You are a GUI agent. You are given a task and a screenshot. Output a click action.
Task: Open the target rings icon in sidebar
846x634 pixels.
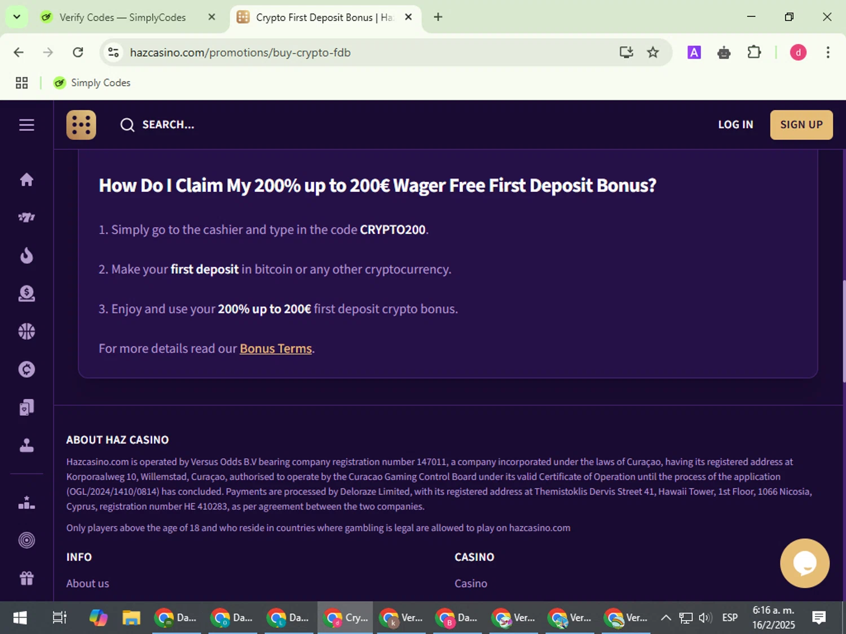(x=27, y=540)
